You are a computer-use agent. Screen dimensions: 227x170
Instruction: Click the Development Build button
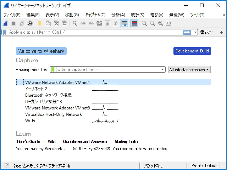coord(192,51)
